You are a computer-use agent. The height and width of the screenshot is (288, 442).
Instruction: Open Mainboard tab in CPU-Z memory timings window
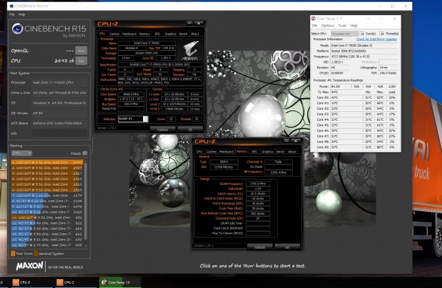point(227,151)
